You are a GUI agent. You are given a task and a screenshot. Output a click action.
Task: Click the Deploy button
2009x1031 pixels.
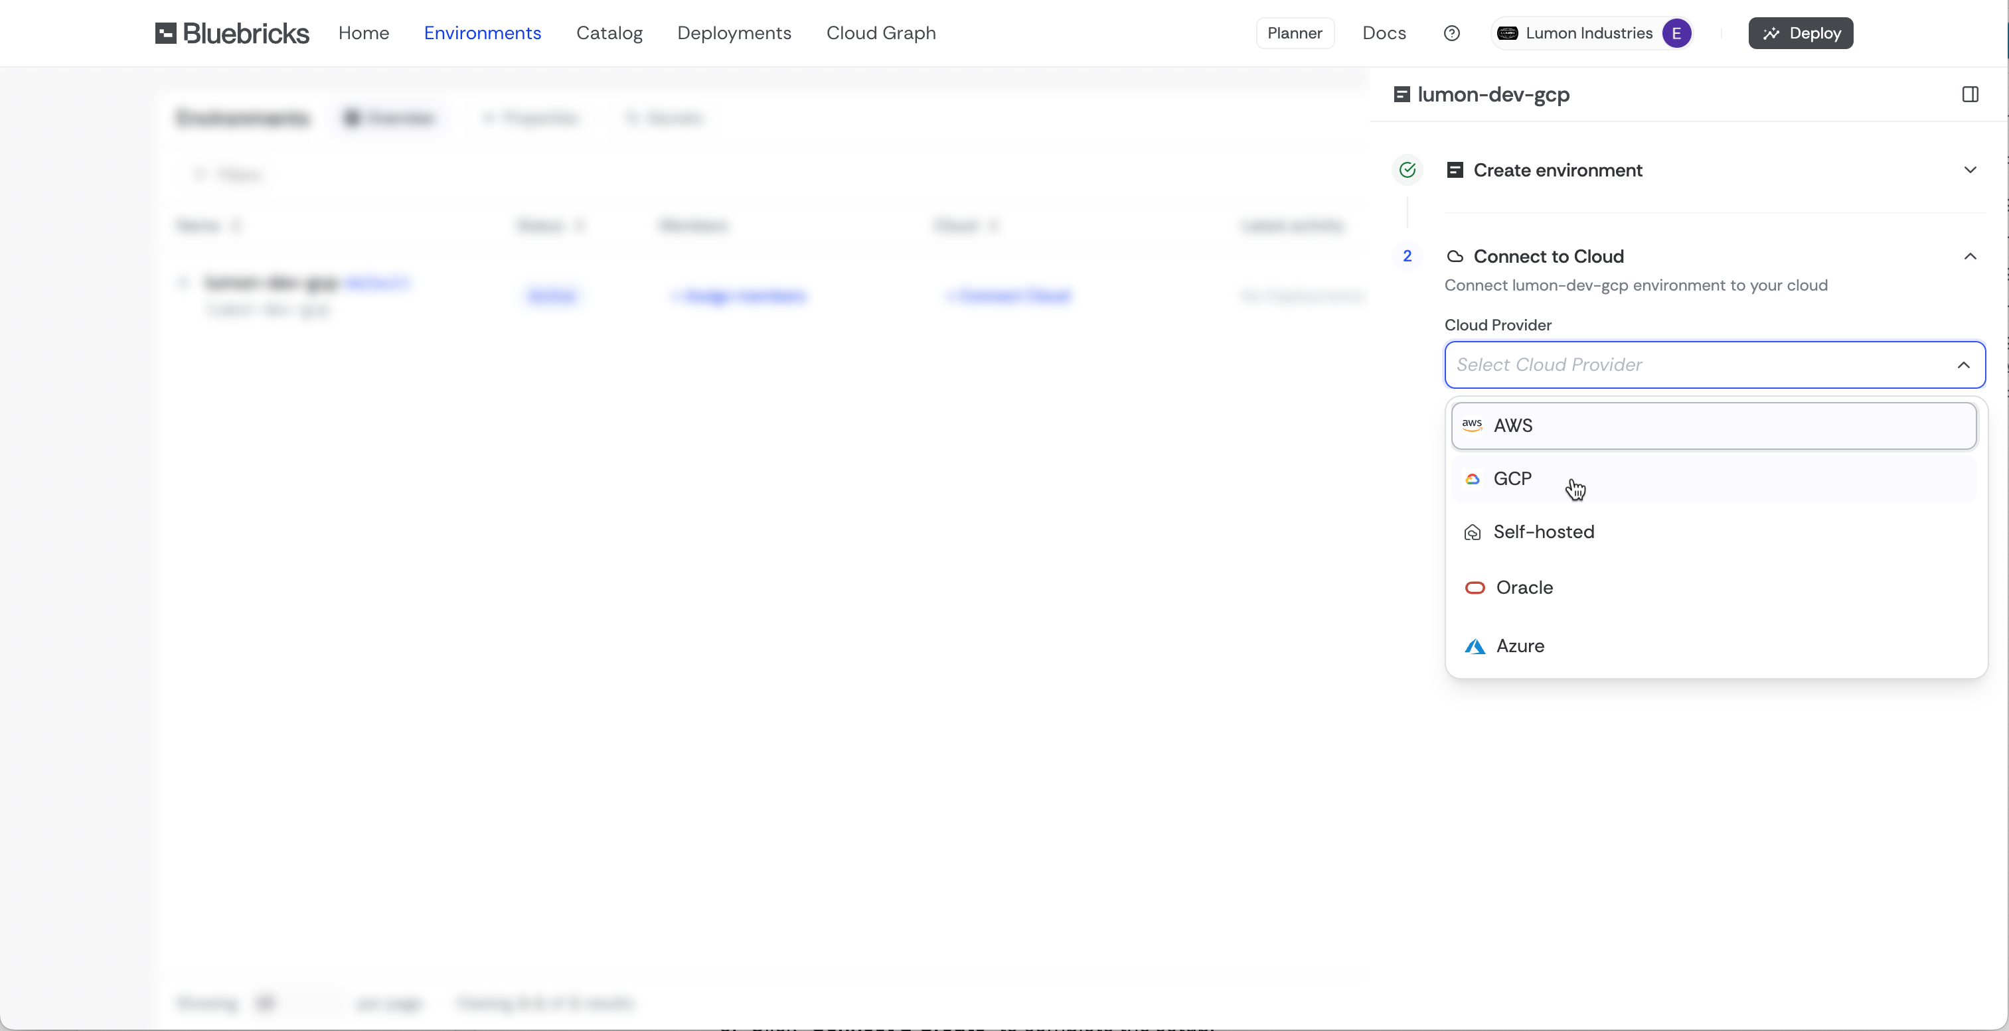coord(1800,33)
